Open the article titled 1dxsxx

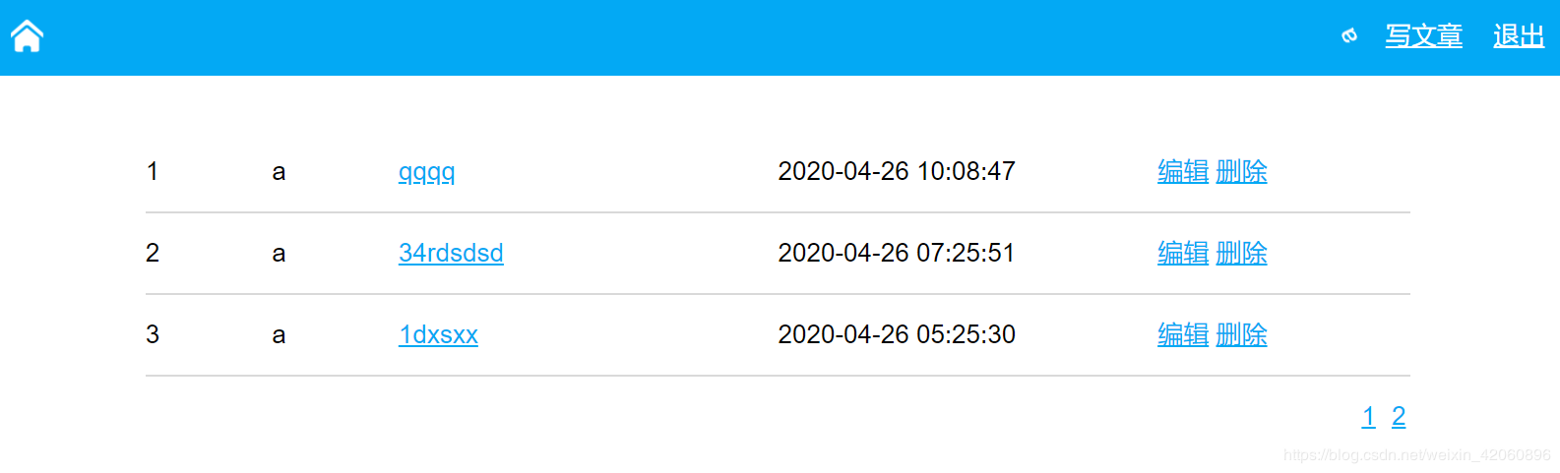coord(438,334)
